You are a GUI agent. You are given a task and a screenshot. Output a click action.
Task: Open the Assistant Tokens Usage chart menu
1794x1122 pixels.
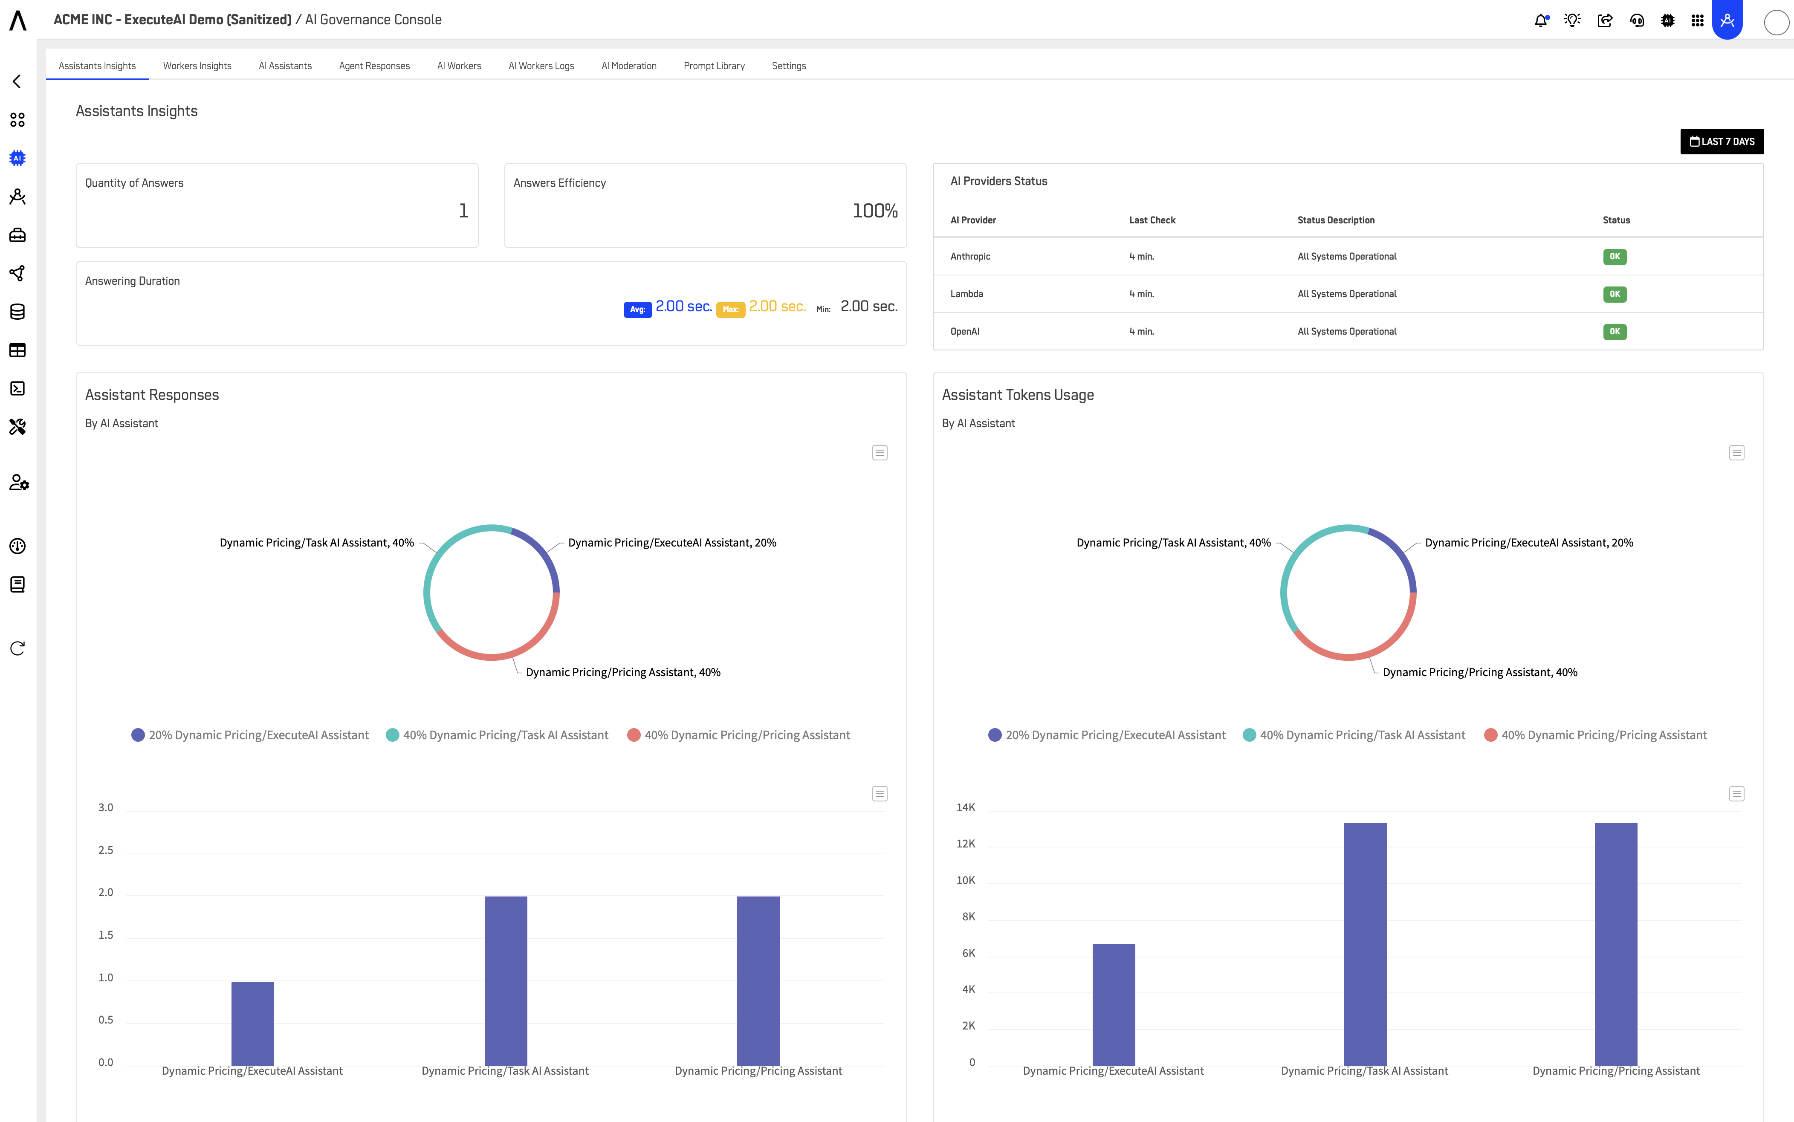pos(1736,452)
